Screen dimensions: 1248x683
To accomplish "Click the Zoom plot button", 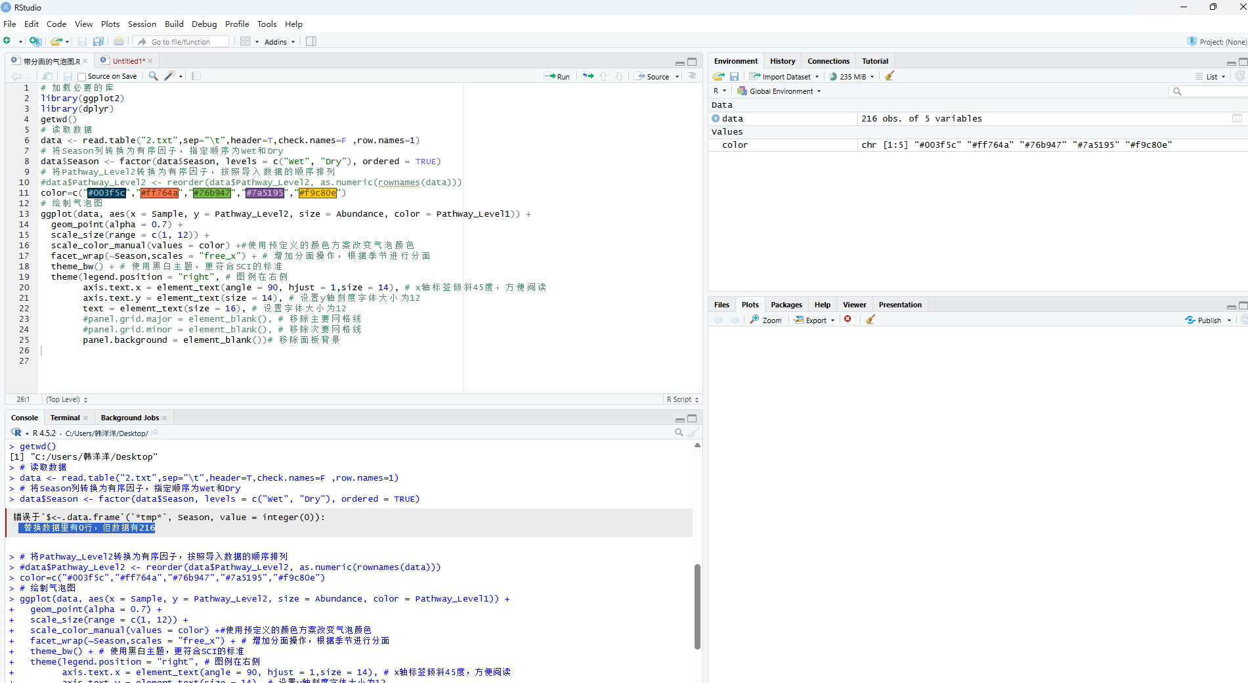I will (765, 320).
